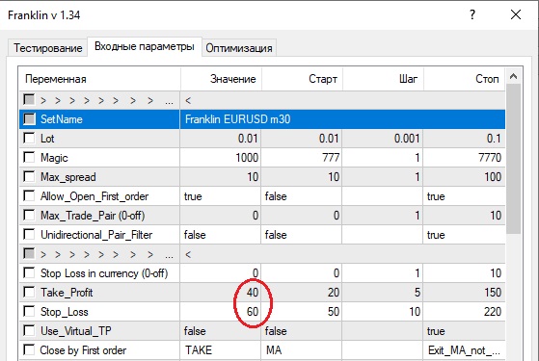Open Close by First order stop Exit_MA_not_...

click(464, 350)
